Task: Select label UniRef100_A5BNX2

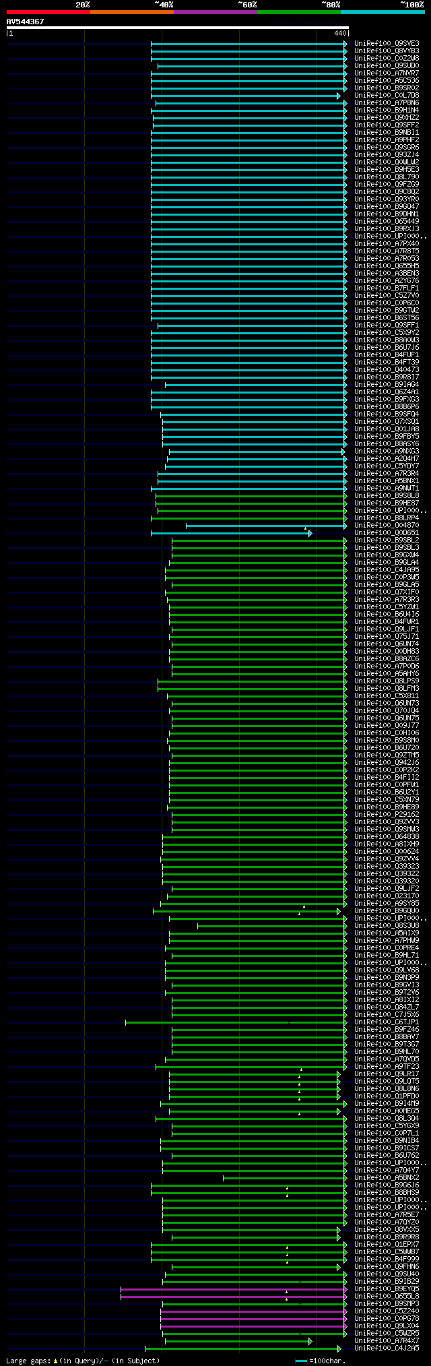Action: (x=387, y=1177)
